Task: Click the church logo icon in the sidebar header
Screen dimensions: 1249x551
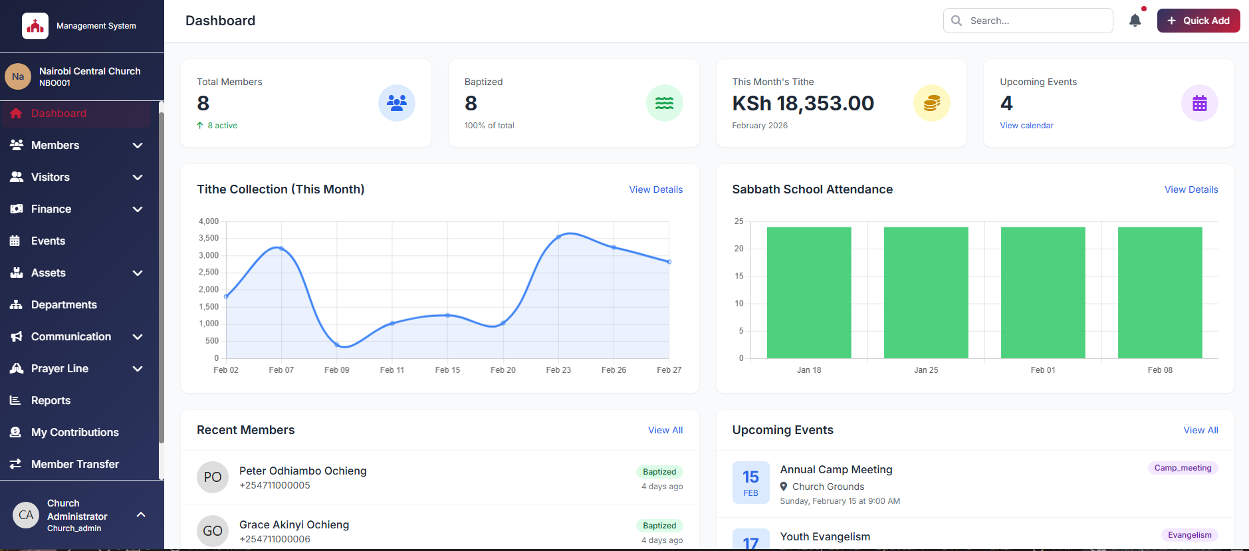Action: coord(35,26)
